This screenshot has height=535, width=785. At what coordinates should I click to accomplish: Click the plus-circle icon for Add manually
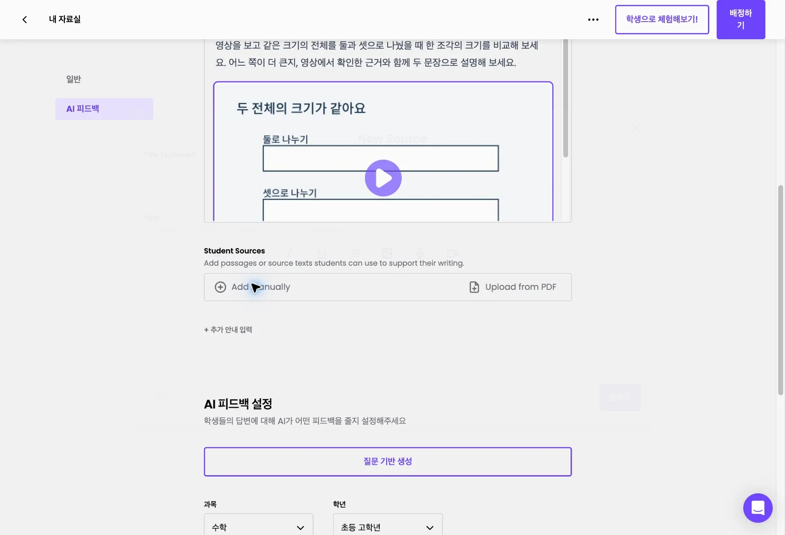click(221, 287)
